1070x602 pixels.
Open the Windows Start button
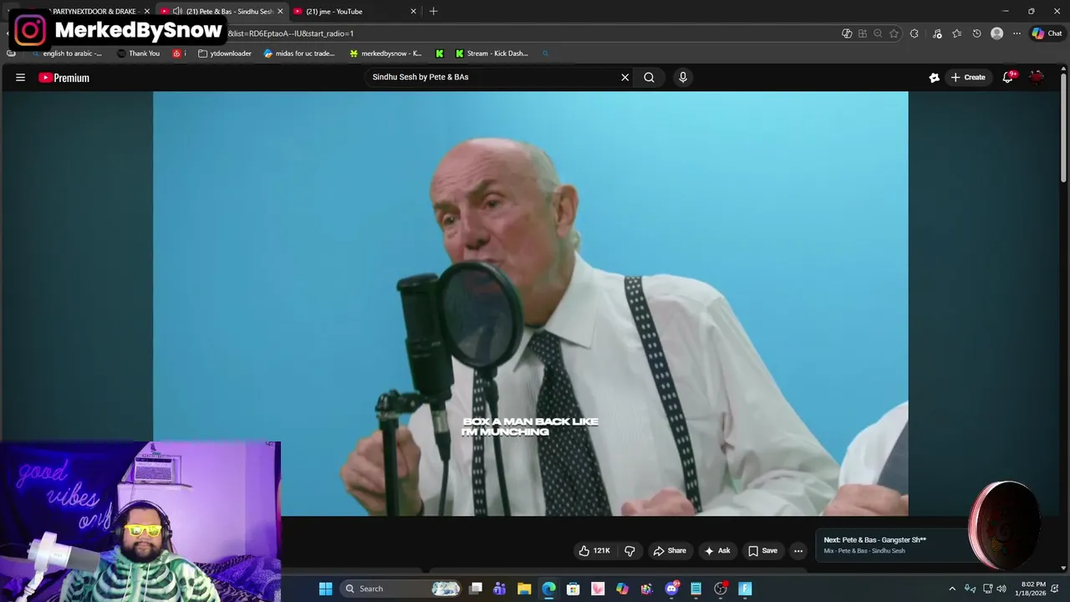pyautogui.click(x=325, y=589)
